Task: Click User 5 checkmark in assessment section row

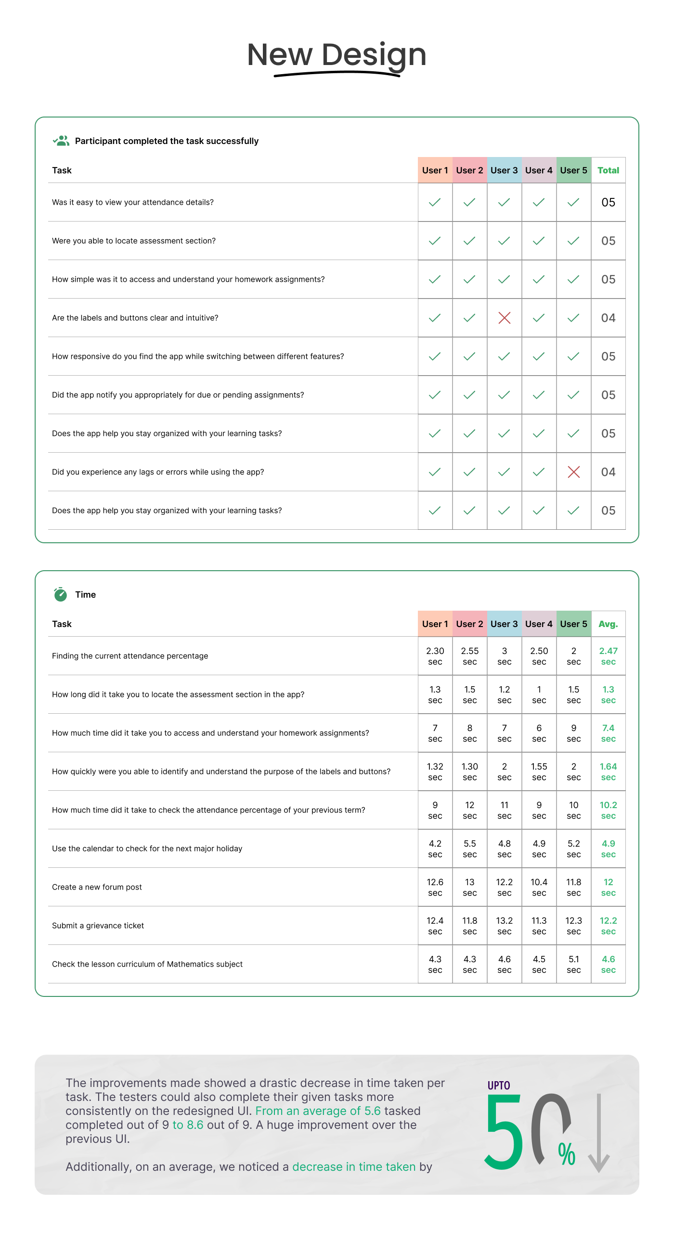Action: tap(574, 241)
